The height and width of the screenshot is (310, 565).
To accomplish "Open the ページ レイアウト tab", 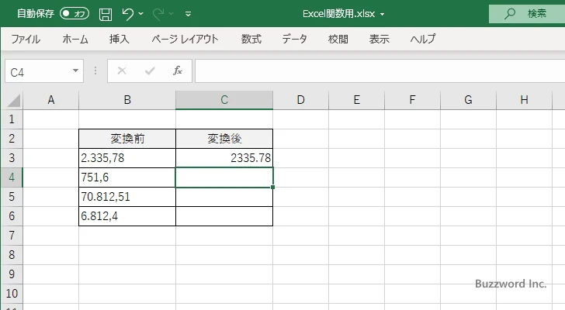I will click(x=185, y=39).
